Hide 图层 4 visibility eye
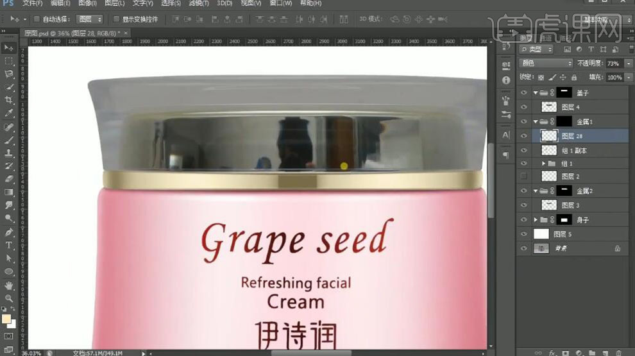635x356 pixels. [523, 107]
